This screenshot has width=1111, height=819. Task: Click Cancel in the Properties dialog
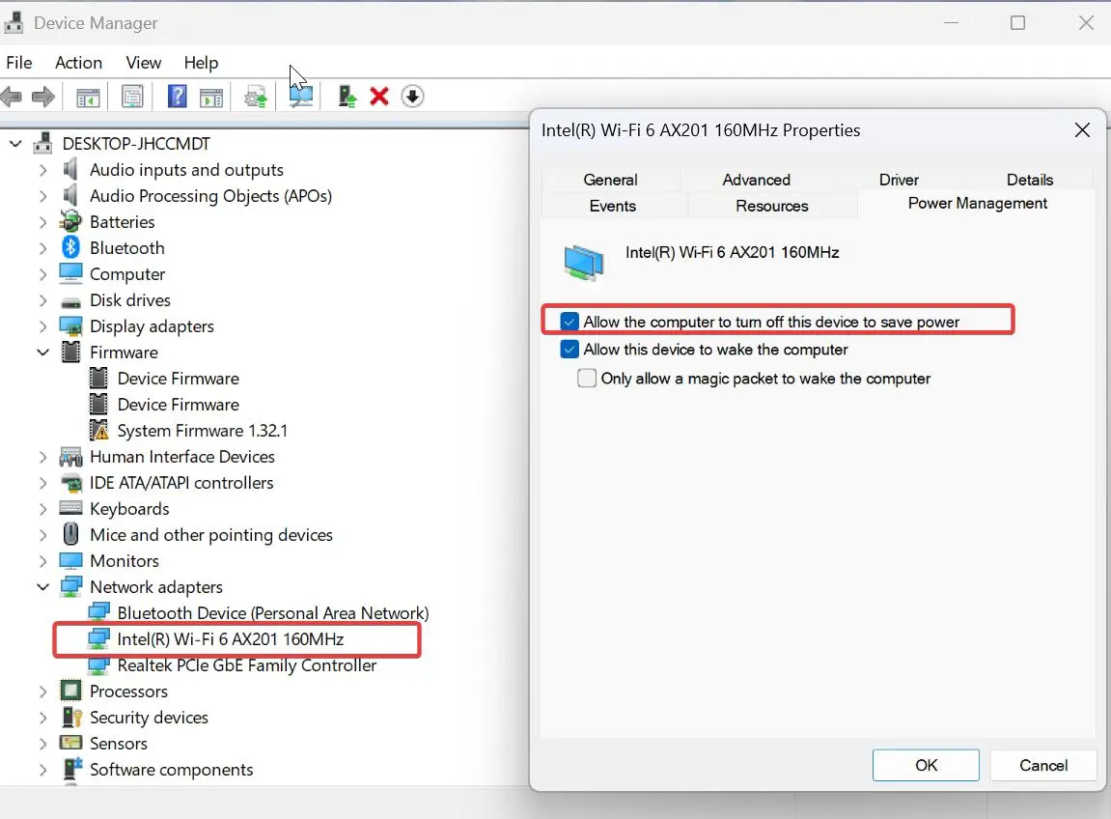pyautogui.click(x=1043, y=765)
